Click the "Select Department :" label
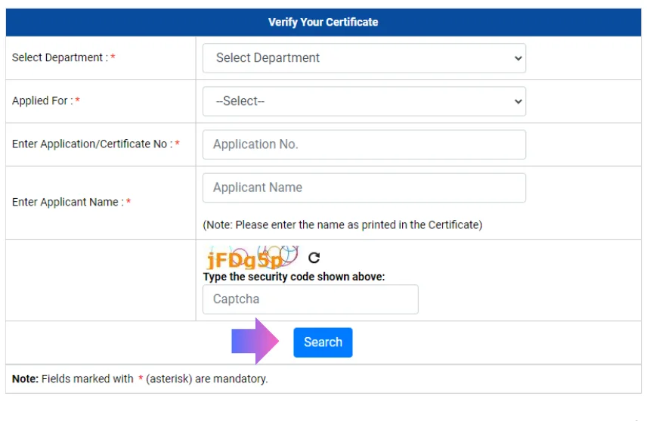 [60, 58]
